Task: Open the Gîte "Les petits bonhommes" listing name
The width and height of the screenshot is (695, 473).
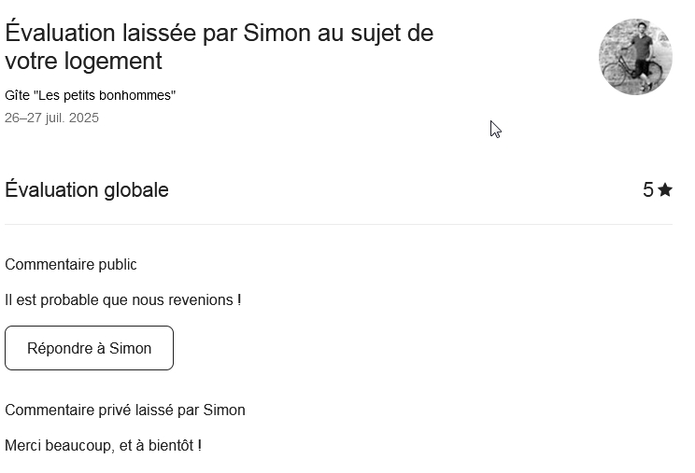Action: (90, 95)
